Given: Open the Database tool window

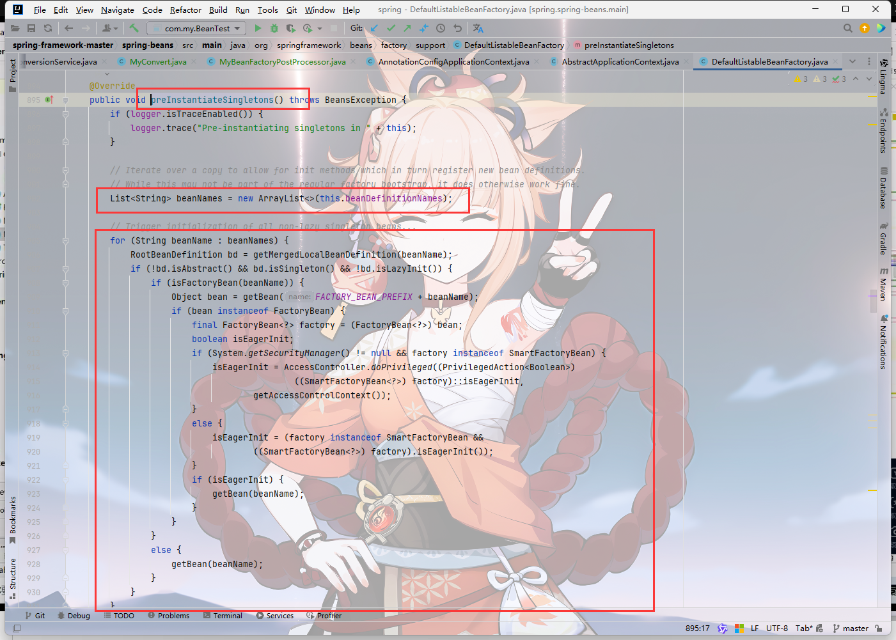Looking at the screenshot, I should (883, 188).
